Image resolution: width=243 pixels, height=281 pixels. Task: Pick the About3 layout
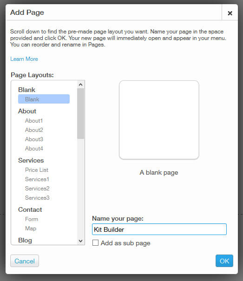pos(34,139)
